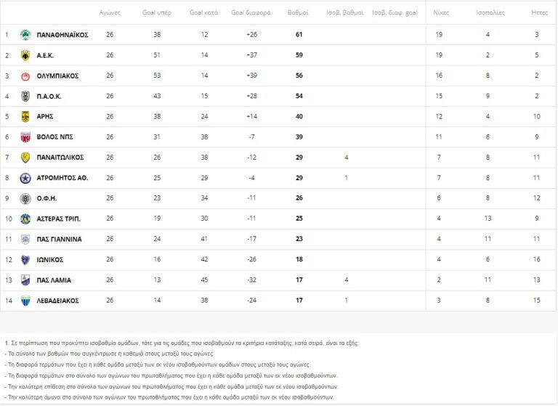Click the Atromitos star crest icon
The height and width of the screenshot is (406, 558).
[25, 178]
